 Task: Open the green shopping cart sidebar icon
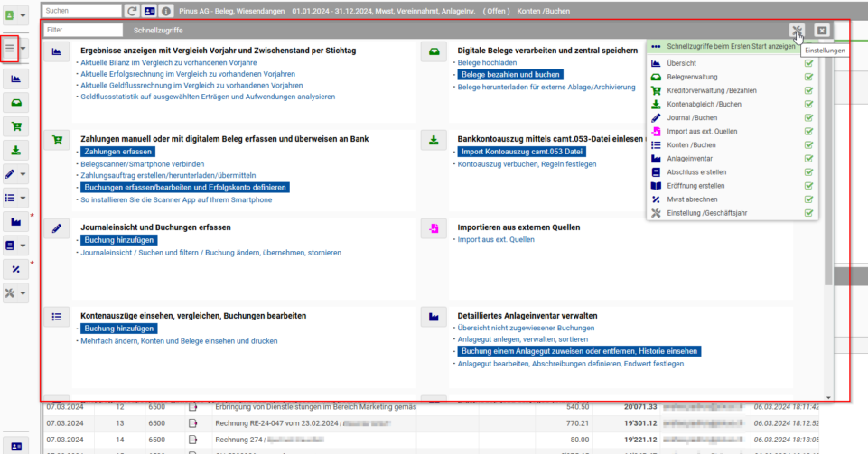click(x=16, y=126)
